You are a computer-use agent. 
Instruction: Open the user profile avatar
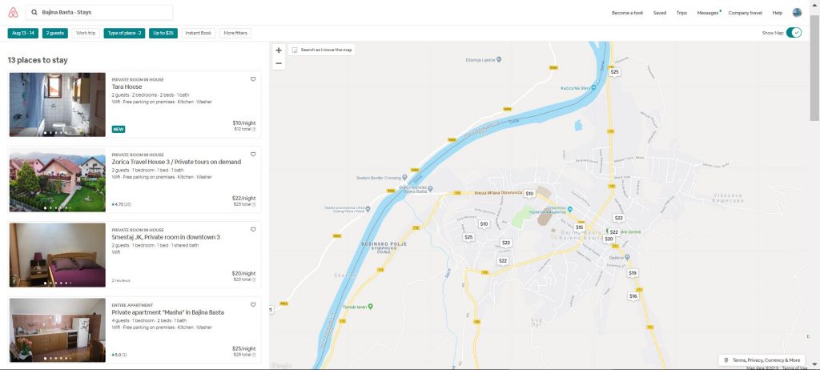[797, 13]
